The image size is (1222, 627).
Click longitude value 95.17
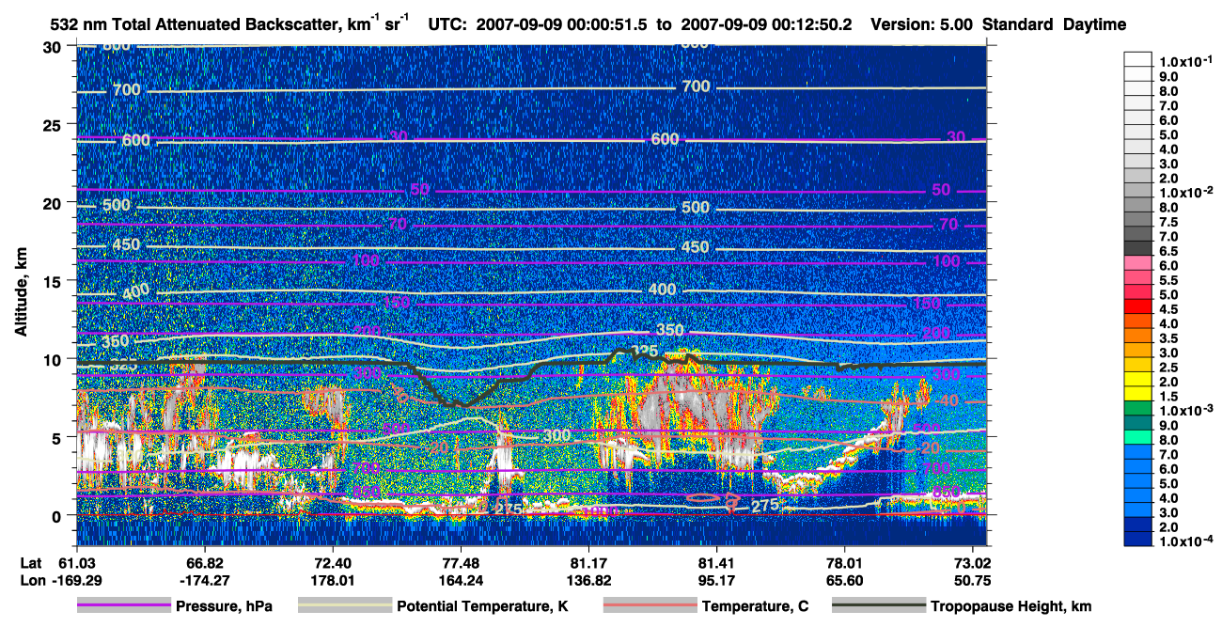[716, 580]
